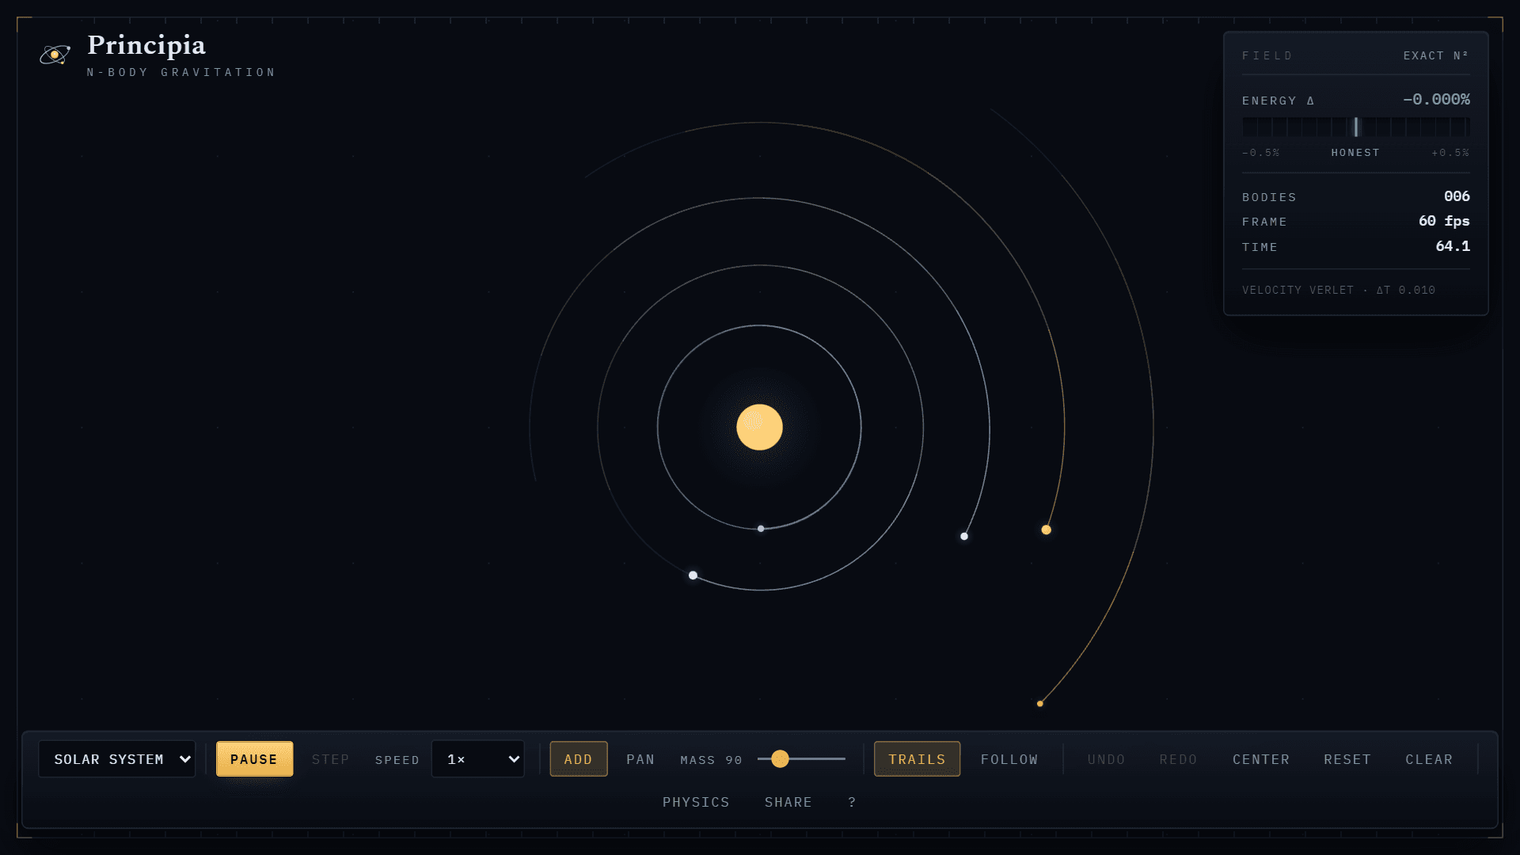Center the view
This screenshot has width=1520, height=855.
pos(1261,759)
